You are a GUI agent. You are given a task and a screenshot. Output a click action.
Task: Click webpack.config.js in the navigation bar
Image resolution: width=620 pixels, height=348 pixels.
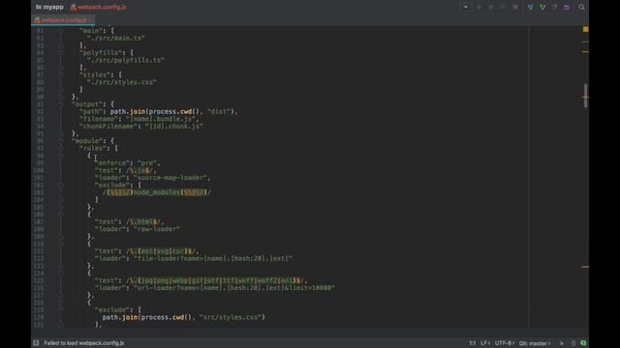coord(98,7)
